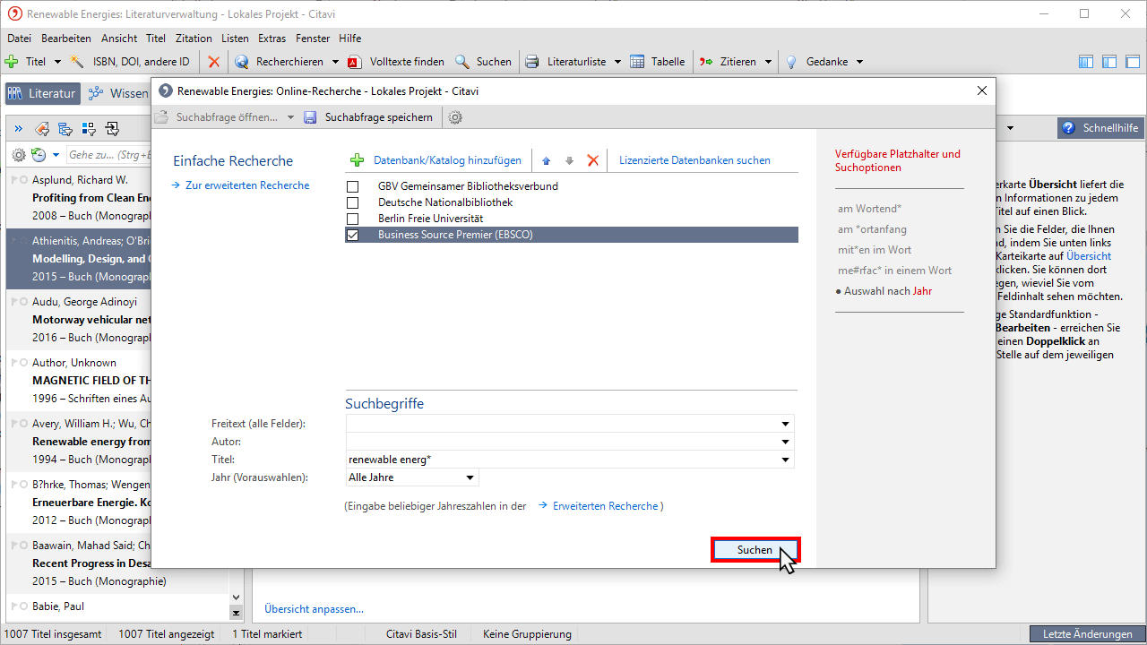The height and width of the screenshot is (645, 1147).
Task: Click the Literaturliste printer icon
Action: 532,62
